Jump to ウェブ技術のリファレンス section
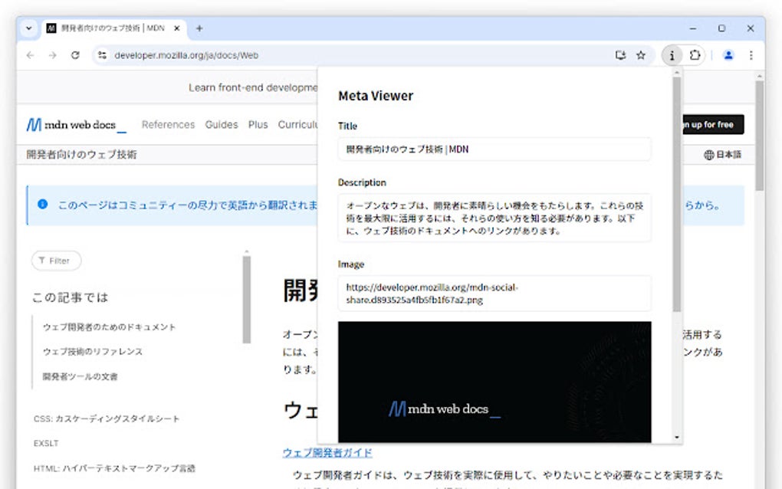This screenshot has height=489, width=782. coord(93,352)
